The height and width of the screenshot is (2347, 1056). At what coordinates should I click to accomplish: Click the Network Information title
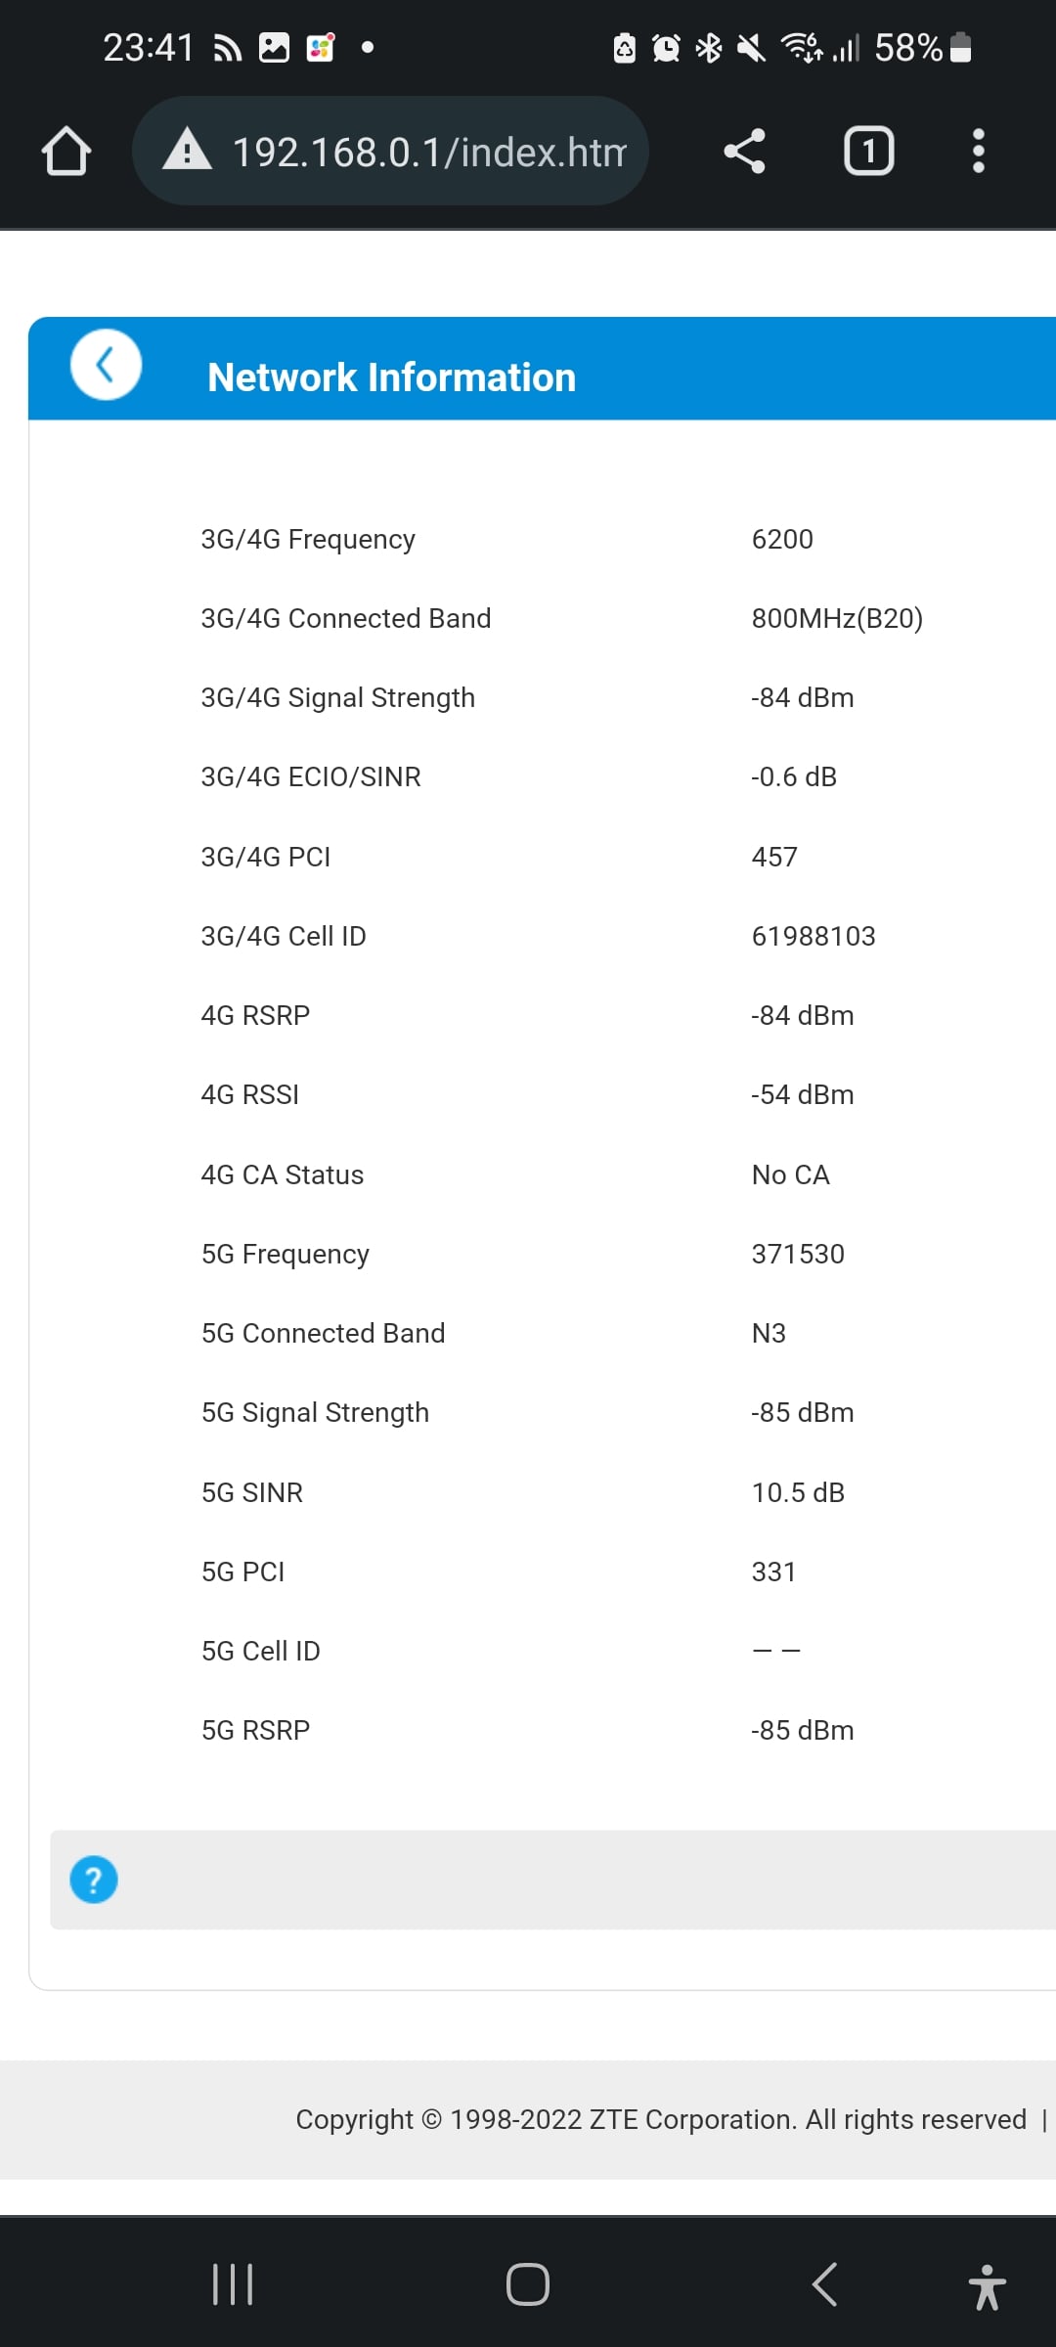(x=391, y=377)
